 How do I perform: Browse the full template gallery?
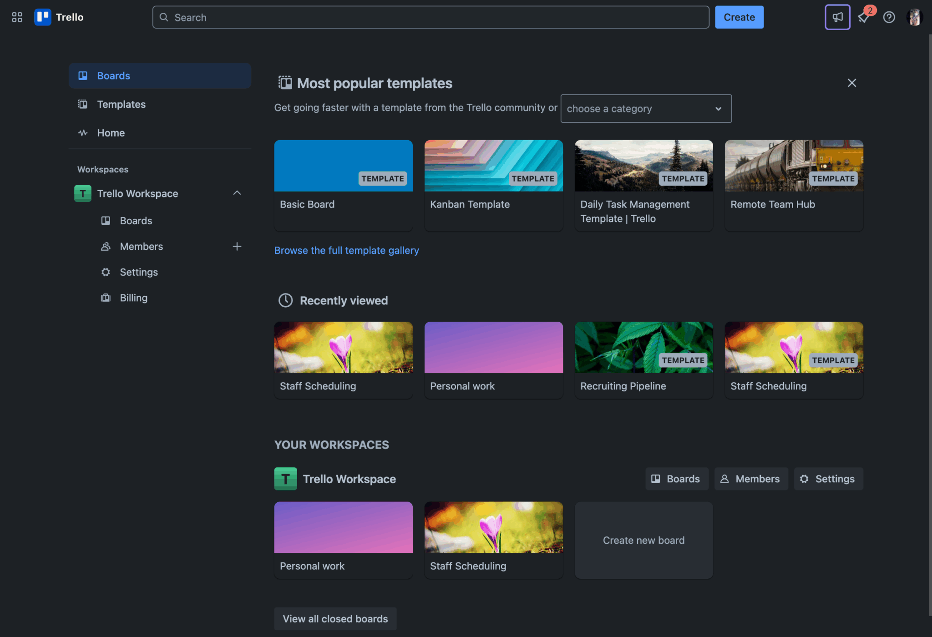click(346, 250)
